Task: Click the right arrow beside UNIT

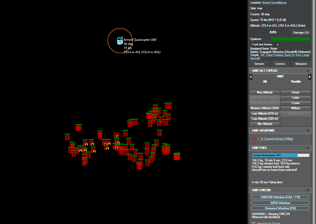Action: coord(310,77)
